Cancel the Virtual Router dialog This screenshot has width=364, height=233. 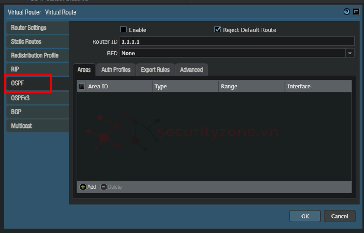coord(339,216)
